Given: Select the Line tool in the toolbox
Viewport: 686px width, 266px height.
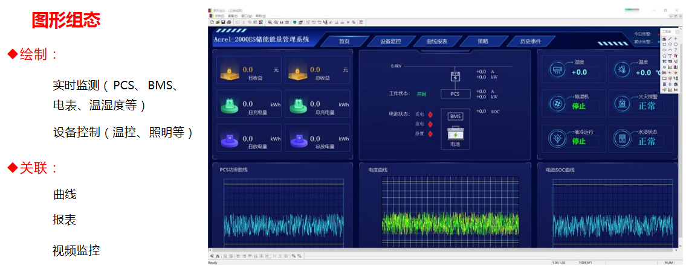Looking at the screenshot, I should click(670, 39).
